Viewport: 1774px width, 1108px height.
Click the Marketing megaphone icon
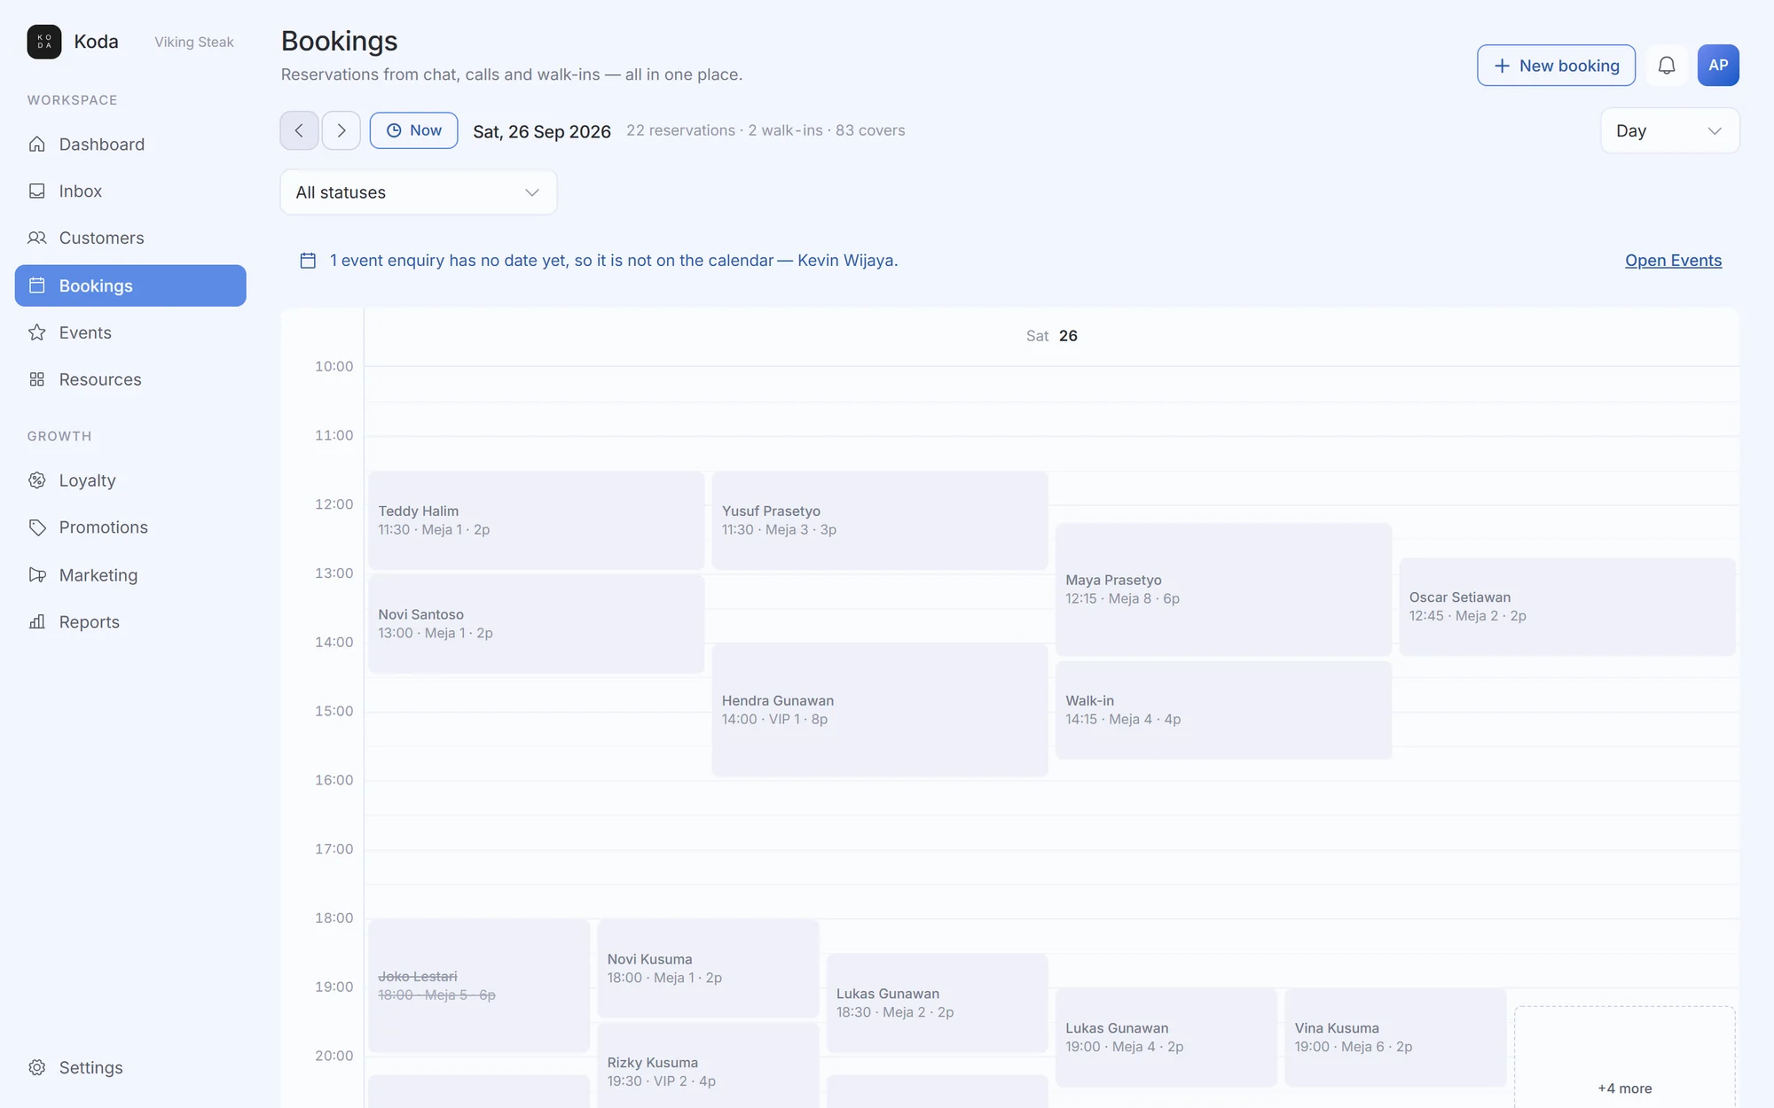tap(36, 575)
